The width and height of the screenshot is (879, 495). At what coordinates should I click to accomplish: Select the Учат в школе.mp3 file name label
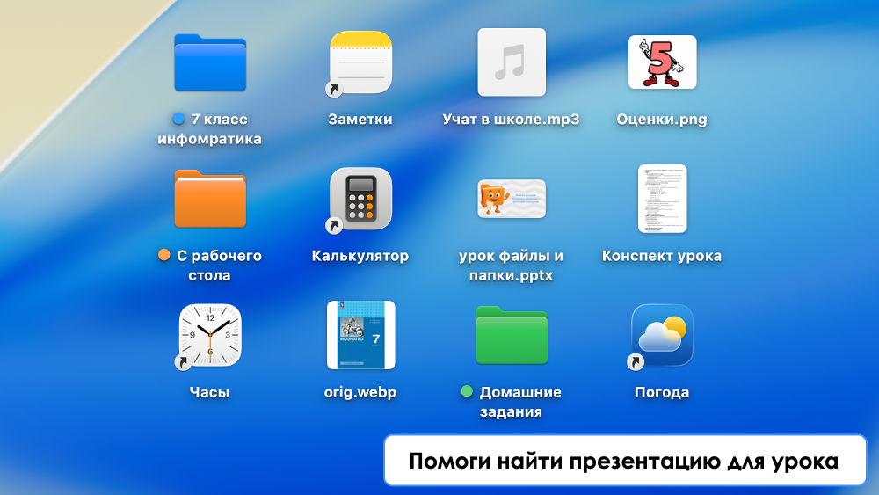pyautogui.click(x=512, y=120)
